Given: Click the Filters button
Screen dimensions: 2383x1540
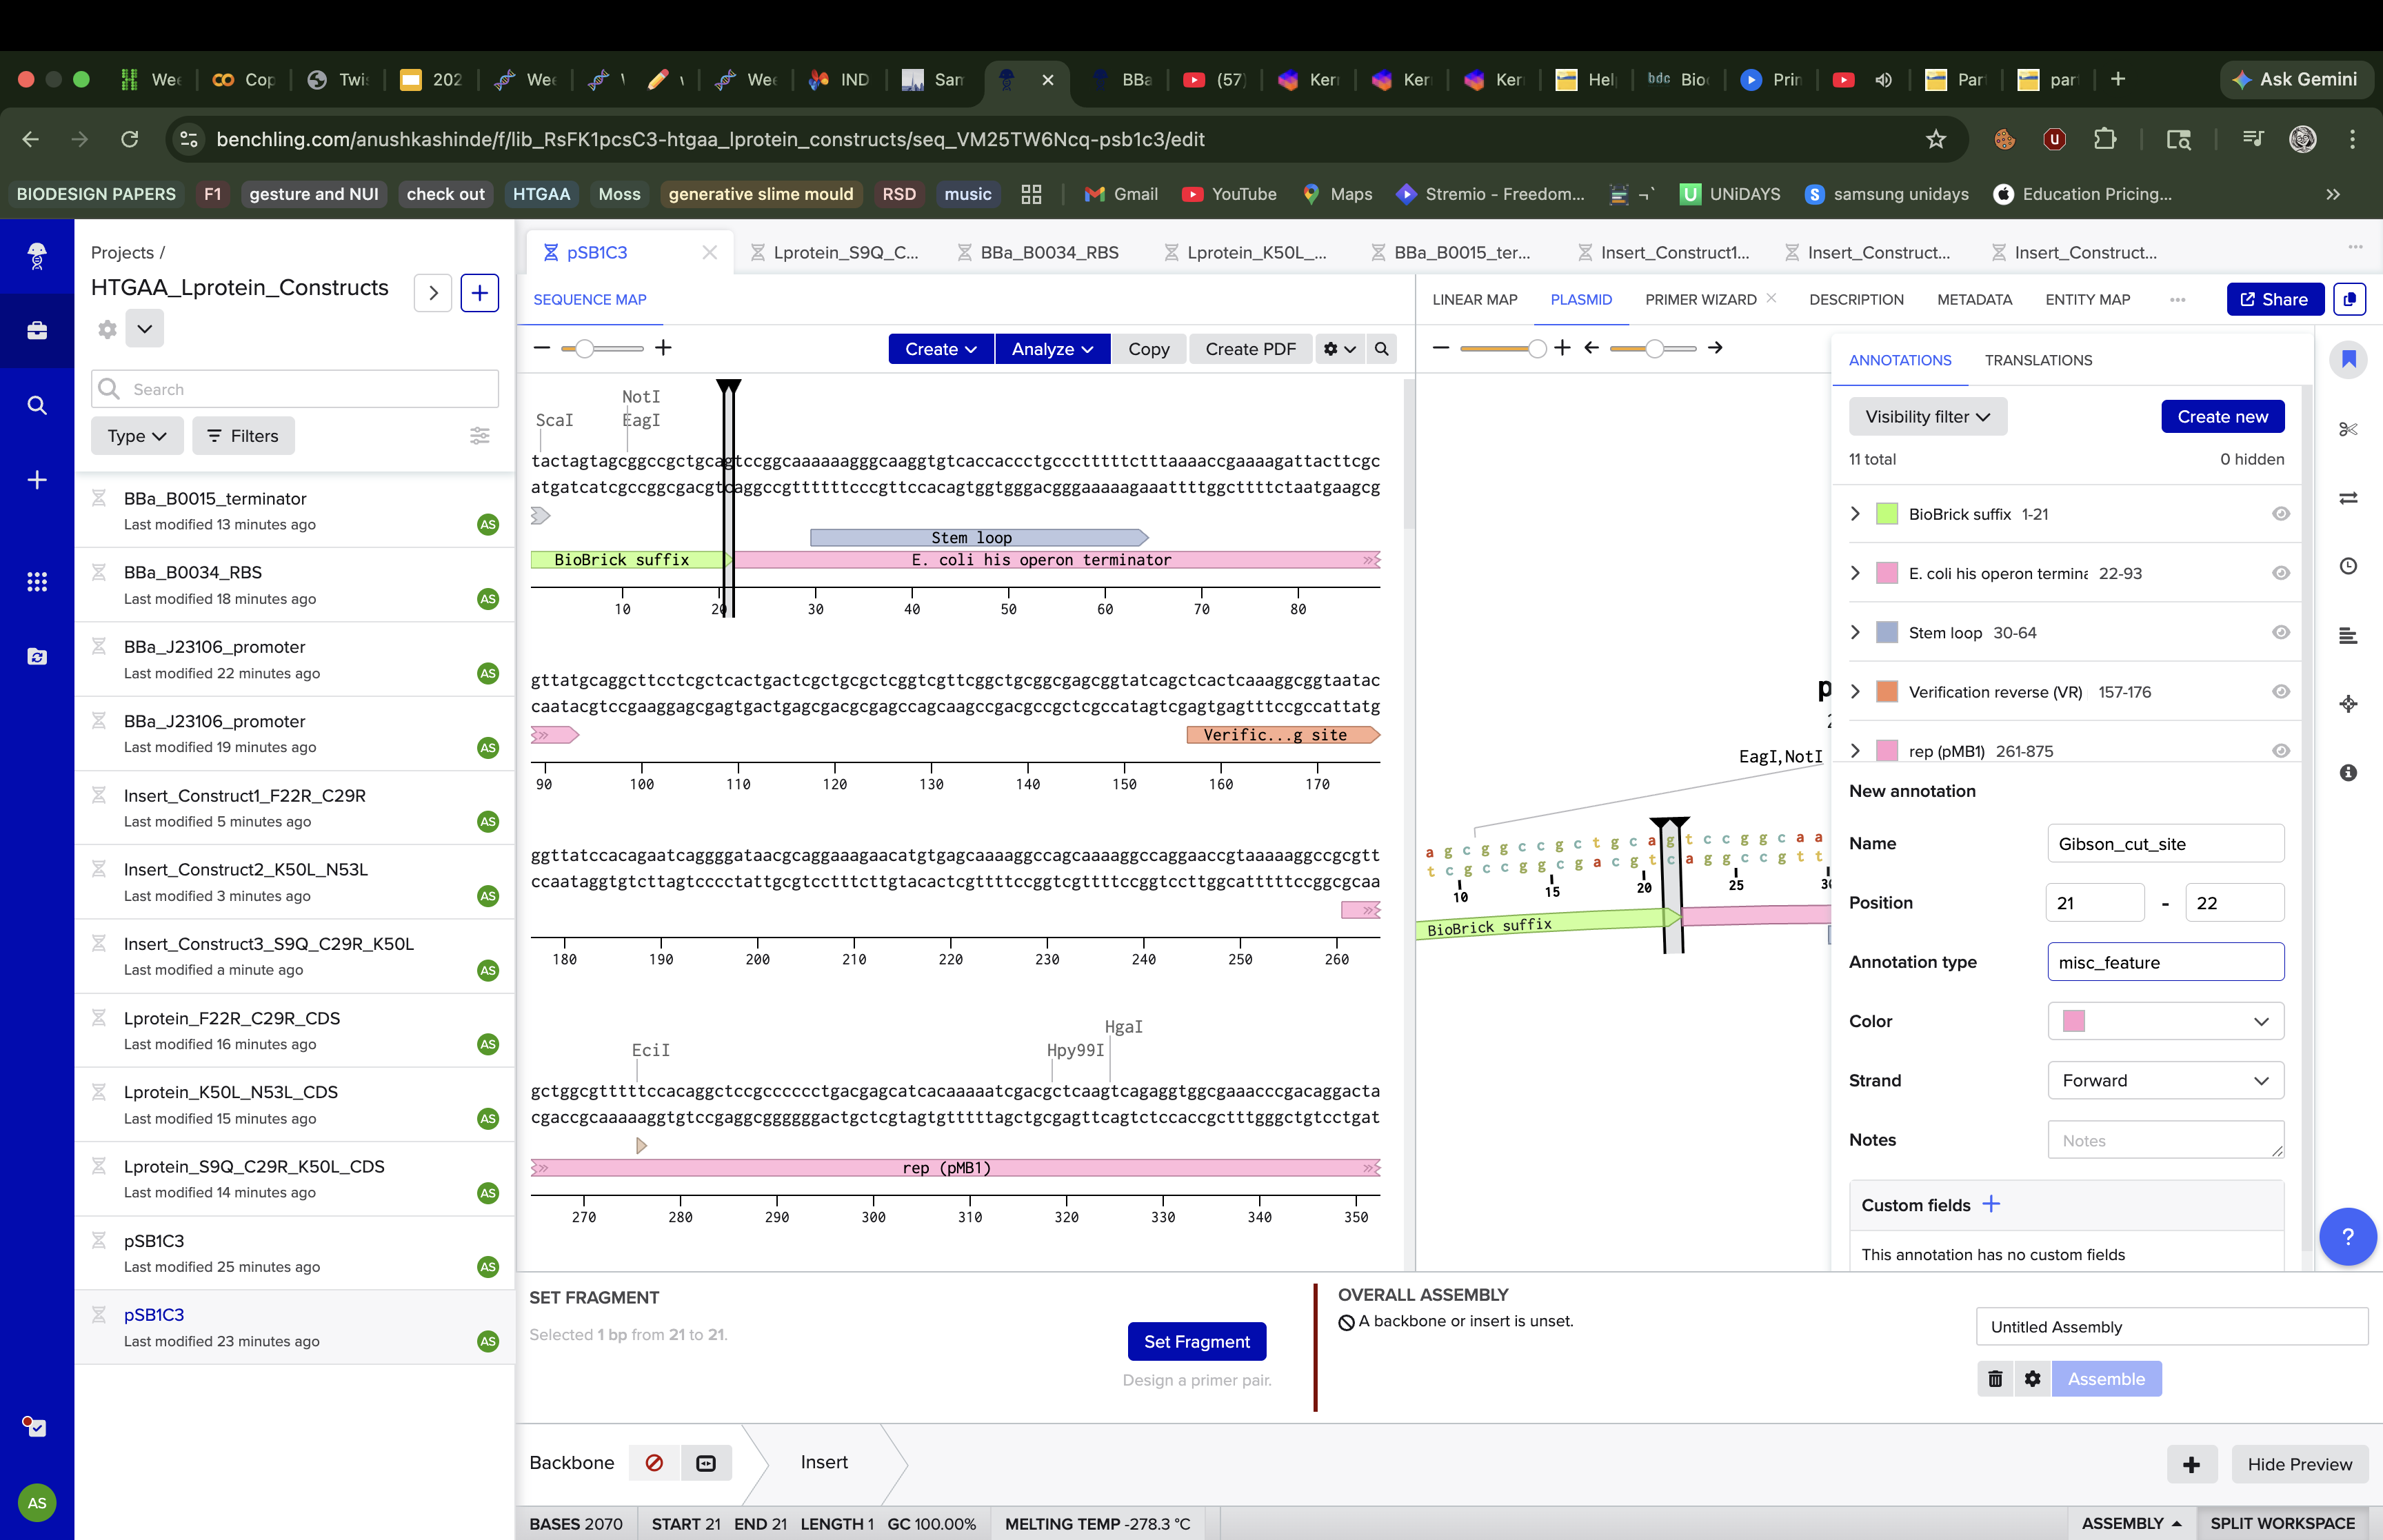Looking at the screenshot, I should [x=243, y=435].
